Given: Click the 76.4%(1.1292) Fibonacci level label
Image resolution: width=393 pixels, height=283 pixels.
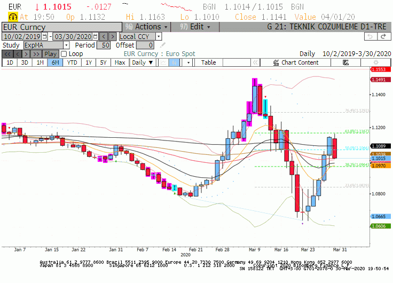Looking at the screenshot, I should (357, 111).
